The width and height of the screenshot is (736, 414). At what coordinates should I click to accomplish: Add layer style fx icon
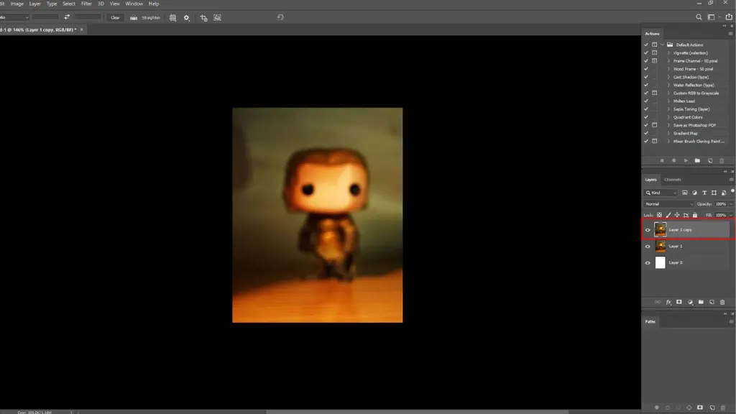pos(668,303)
